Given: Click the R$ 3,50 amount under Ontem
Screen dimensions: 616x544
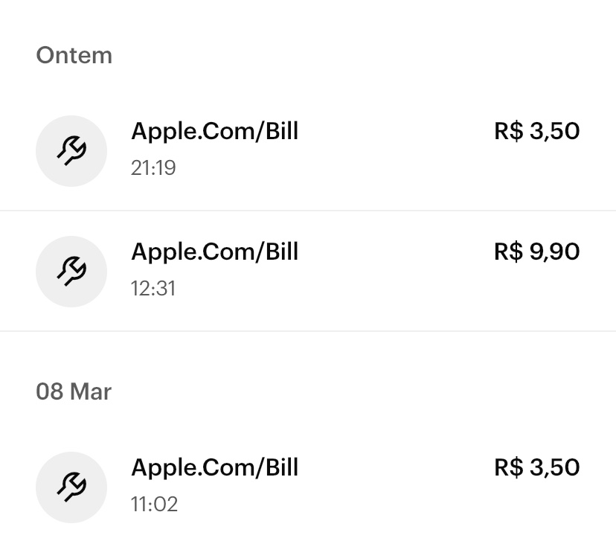Looking at the screenshot, I should tap(536, 132).
